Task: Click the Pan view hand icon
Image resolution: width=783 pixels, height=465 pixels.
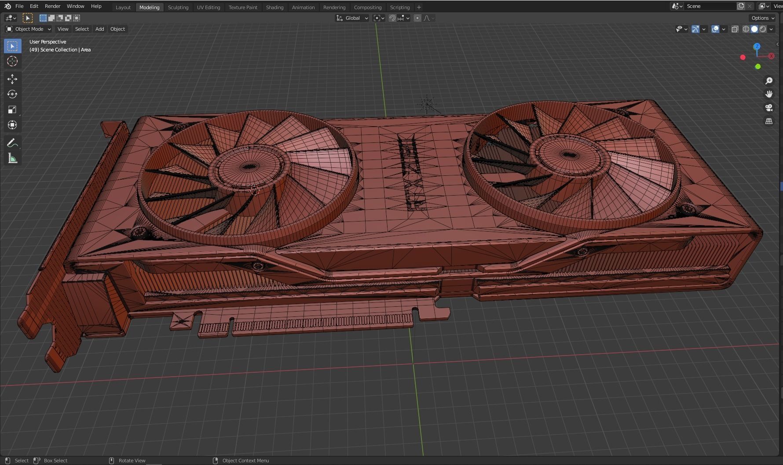Action: pos(769,94)
